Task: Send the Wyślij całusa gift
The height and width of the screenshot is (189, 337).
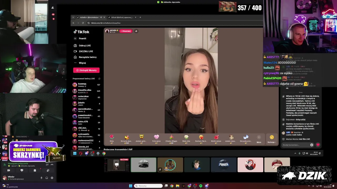Action: point(216,139)
